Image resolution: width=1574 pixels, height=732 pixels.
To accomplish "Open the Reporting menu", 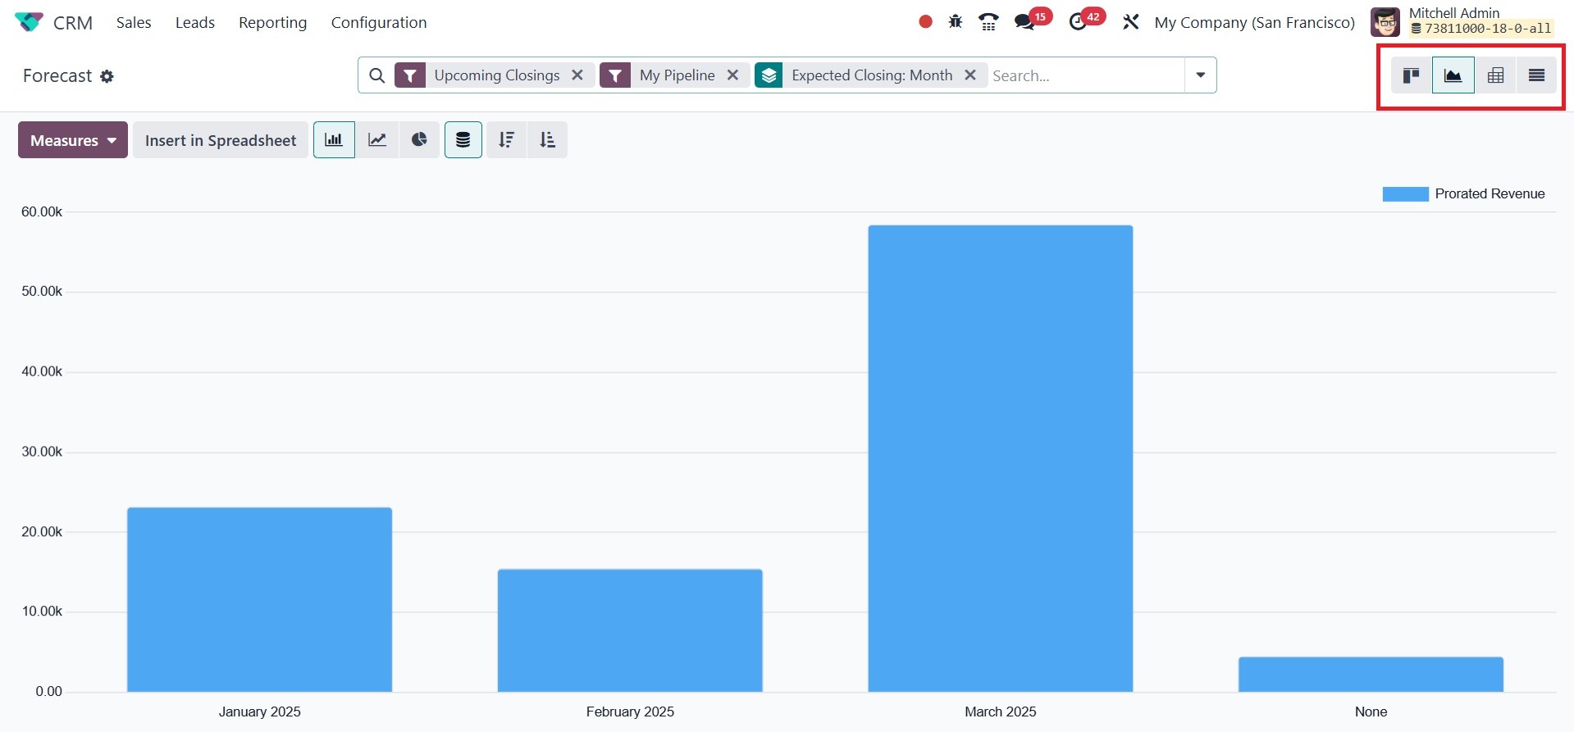I will tap(273, 22).
